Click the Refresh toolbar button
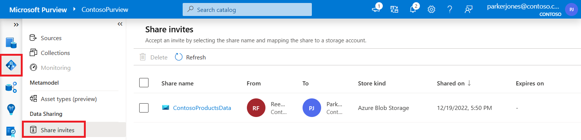The image size is (581, 140). [190, 57]
